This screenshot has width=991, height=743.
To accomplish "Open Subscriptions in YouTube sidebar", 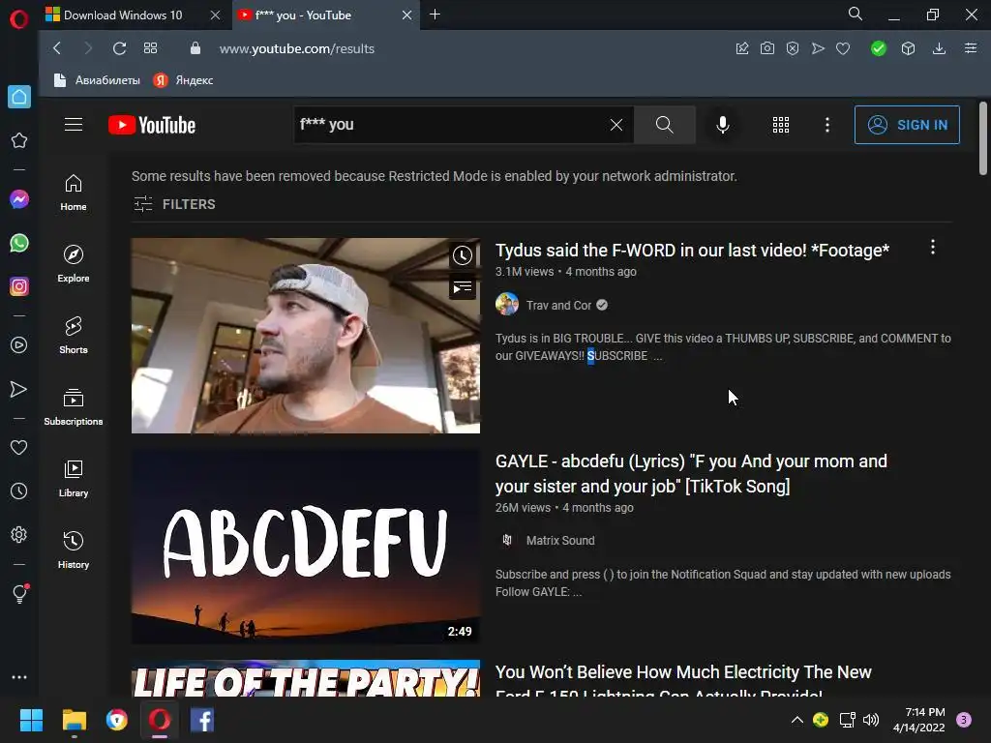I will [x=74, y=407].
